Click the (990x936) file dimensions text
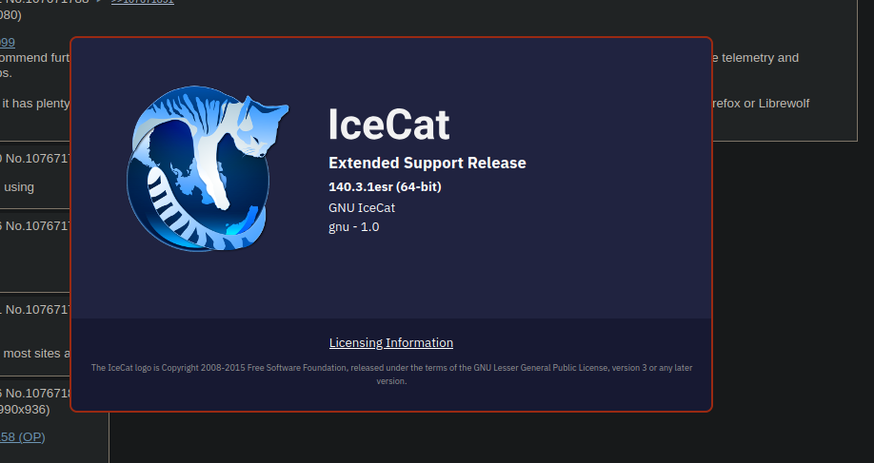Viewport: 874px width, 463px height. point(25,410)
